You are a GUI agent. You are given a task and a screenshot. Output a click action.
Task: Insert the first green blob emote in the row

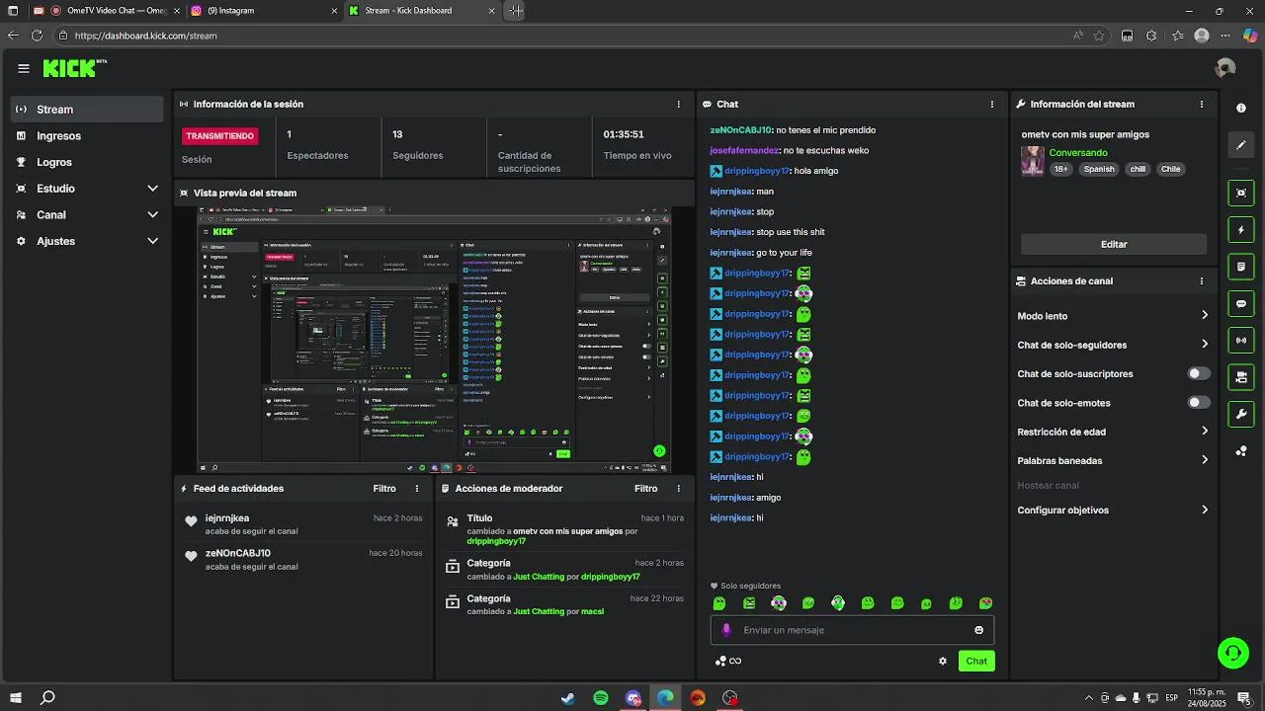719,603
